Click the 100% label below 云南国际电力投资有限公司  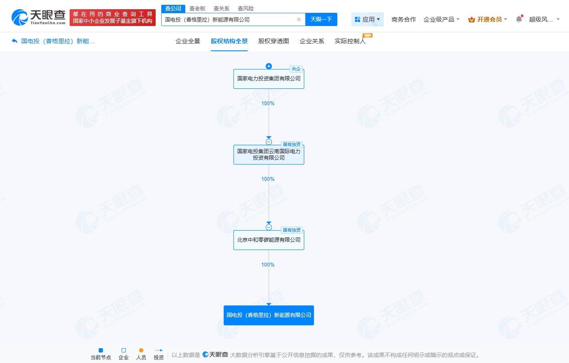tap(268, 179)
